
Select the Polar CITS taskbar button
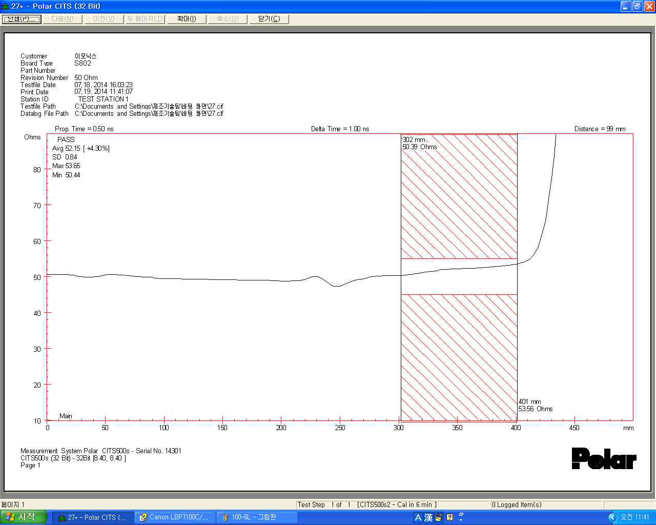point(93,517)
